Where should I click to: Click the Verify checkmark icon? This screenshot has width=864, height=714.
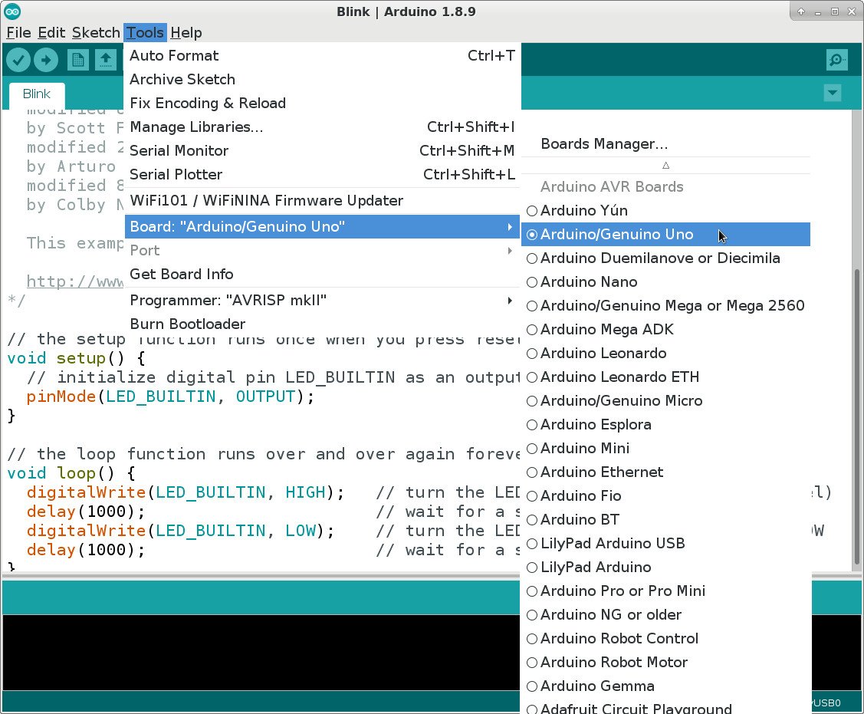pos(18,60)
